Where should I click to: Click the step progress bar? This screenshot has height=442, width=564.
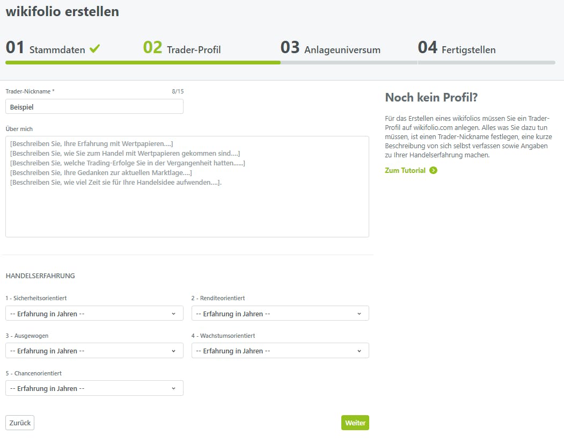[x=280, y=63]
